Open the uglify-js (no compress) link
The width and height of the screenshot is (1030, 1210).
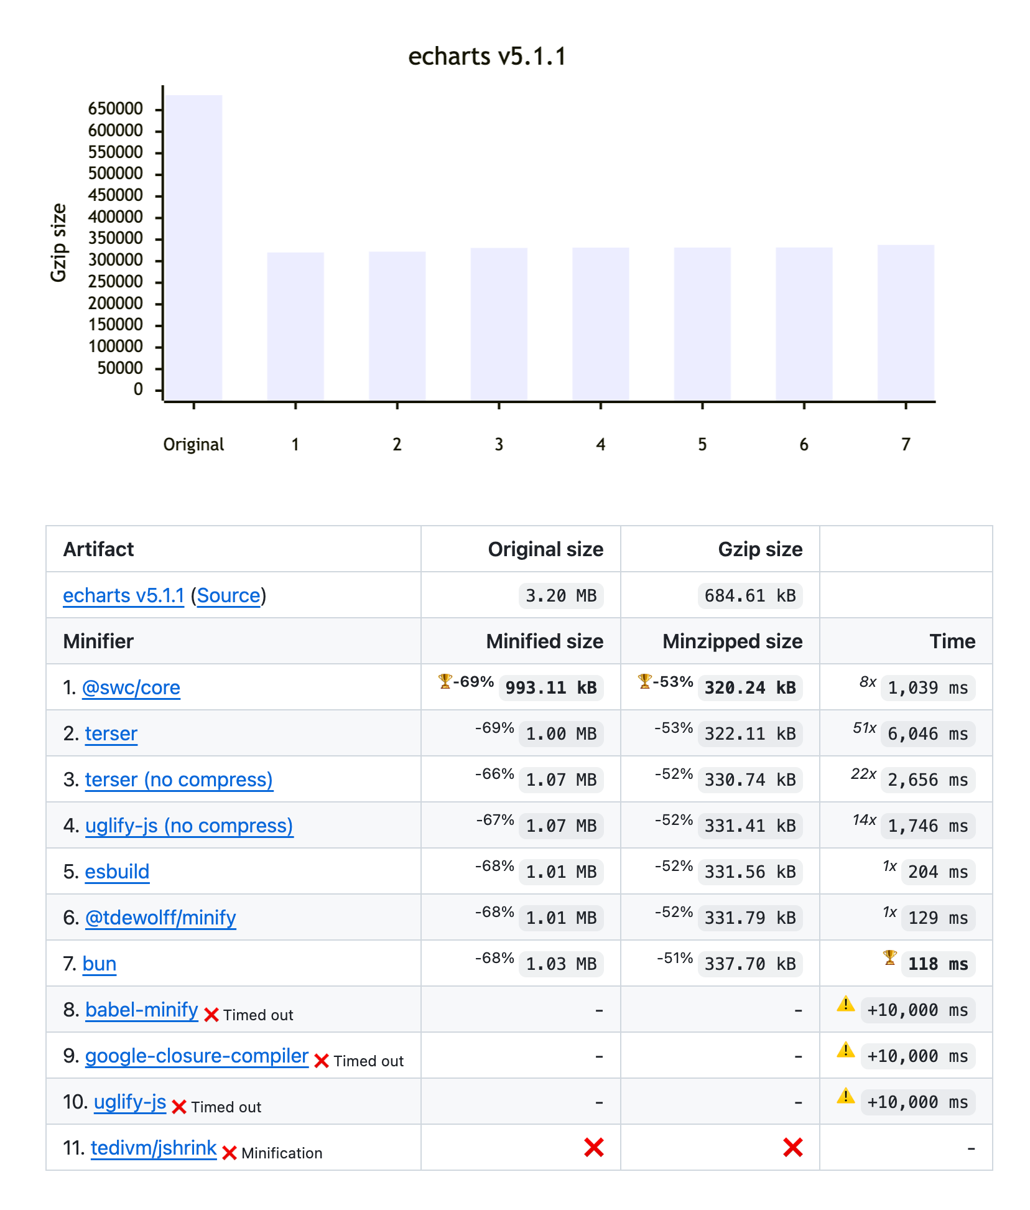pyautogui.click(x=189, y=826)
